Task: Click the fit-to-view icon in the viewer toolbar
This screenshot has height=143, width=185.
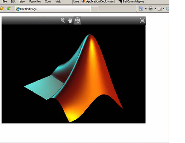Action: (x=142, y=20)
